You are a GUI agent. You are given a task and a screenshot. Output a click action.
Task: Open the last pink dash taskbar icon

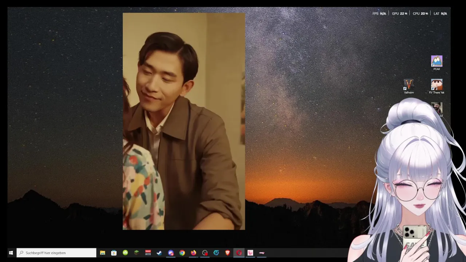click(262, 253)
